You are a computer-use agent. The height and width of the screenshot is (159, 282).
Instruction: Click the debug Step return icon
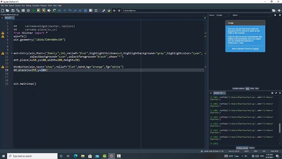tap(75, 11)
